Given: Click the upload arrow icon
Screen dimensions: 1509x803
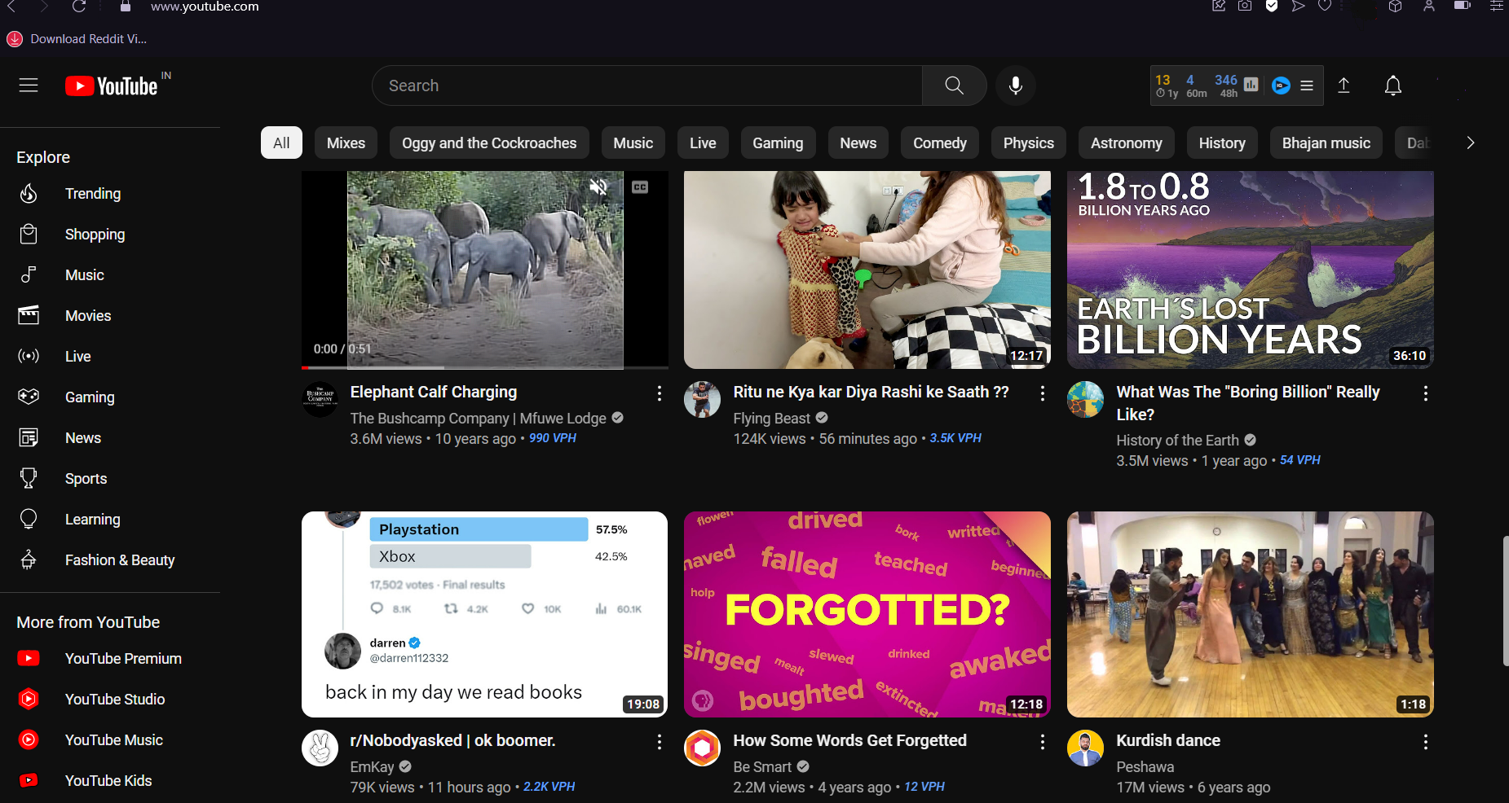Looking at the screenshot, I should point(1344,86).
